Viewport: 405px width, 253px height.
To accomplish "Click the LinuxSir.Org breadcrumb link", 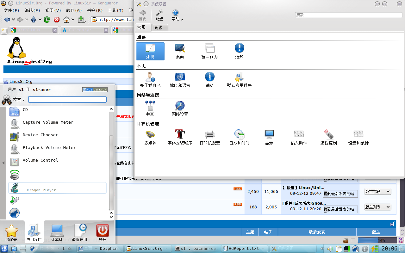I will [x=21, y=82].
